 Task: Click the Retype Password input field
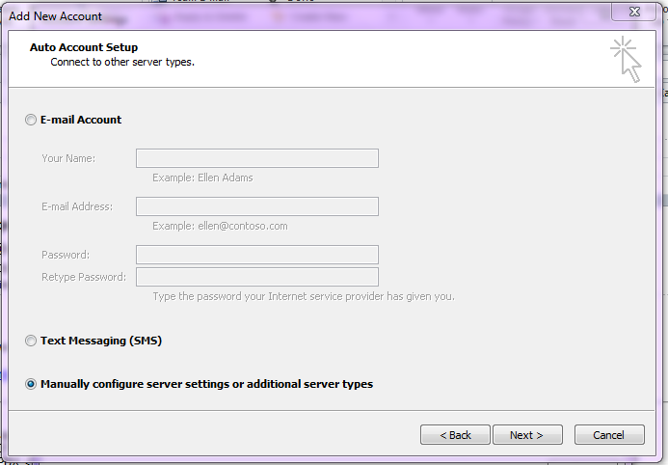pyautogui.click(x=257, y=277)
